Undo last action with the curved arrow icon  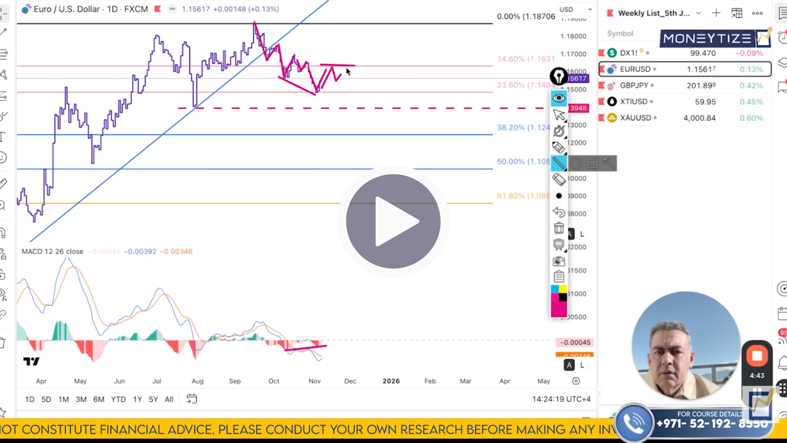pos(559,212)
